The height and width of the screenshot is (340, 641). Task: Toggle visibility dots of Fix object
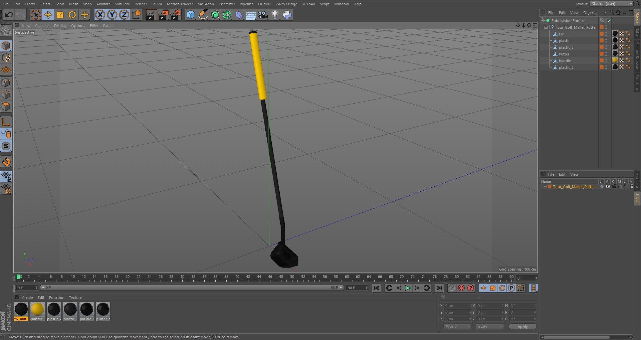coord(606,34)
